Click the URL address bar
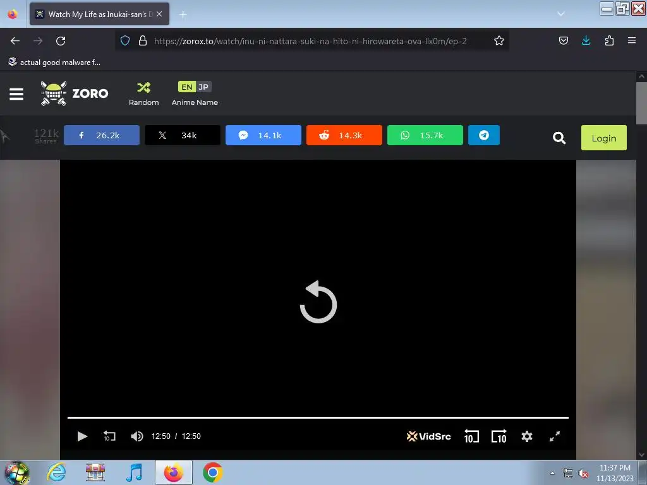This screenshot has height=485, width=647. click(310, 41)
